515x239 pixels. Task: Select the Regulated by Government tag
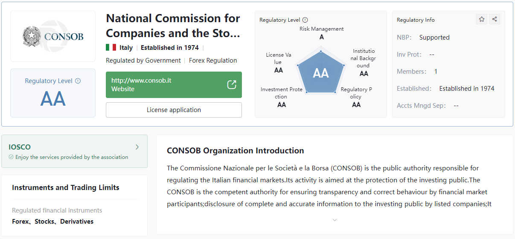[x=143, y=60]
